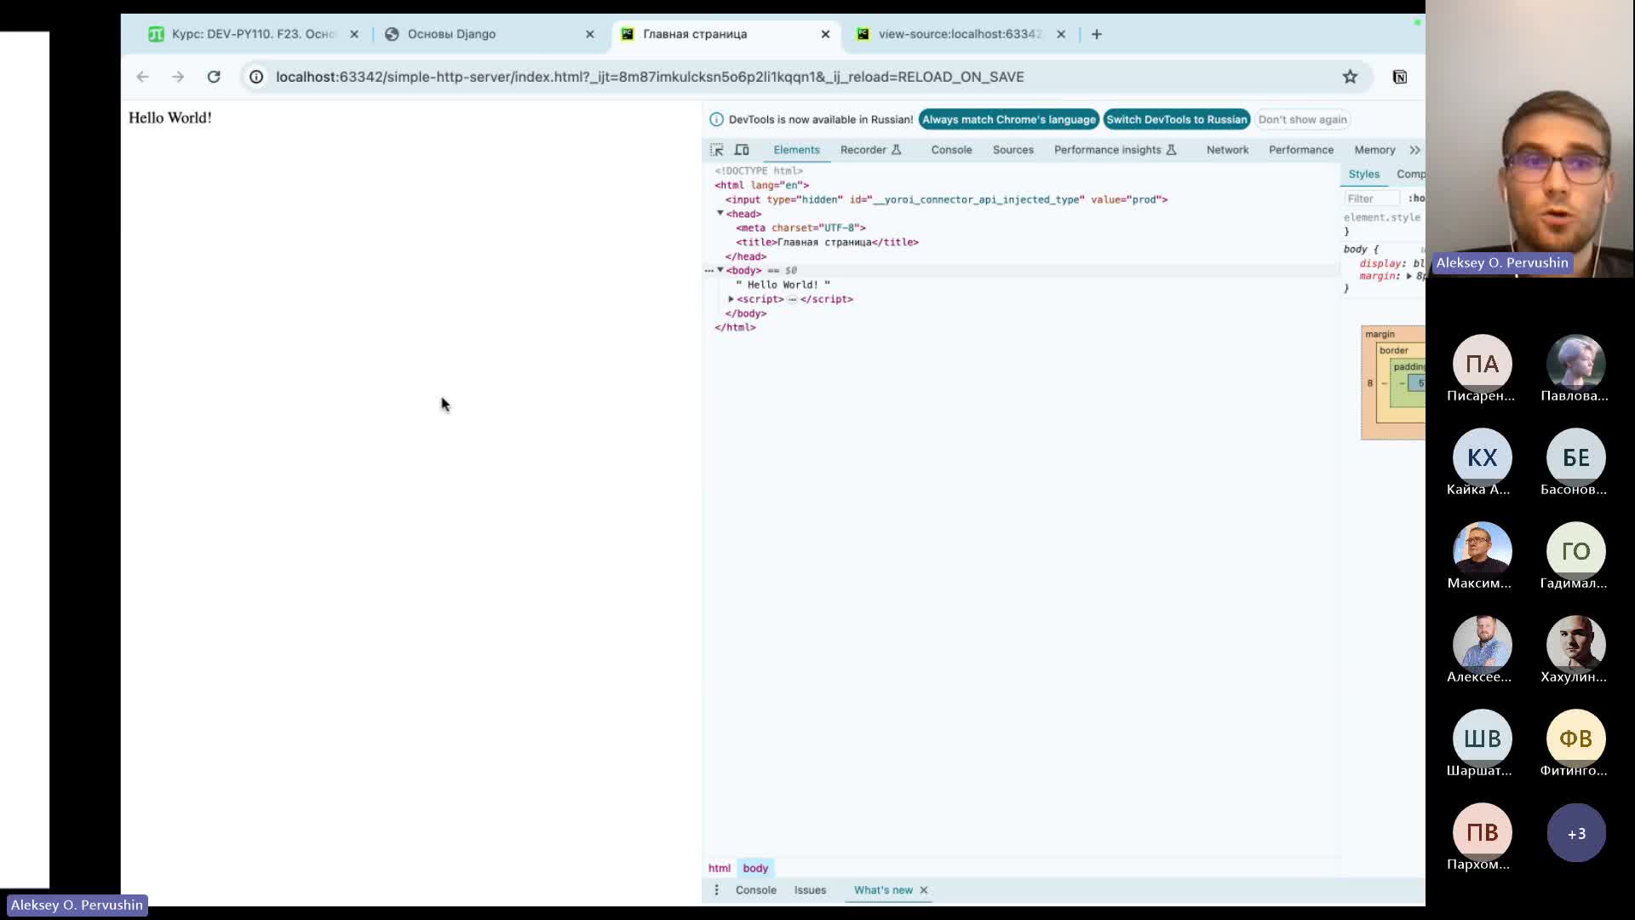Click the browser back arrow
The height and width of the screenshot is (920, 1635).
pyautogui.click(x=142, y=77)
